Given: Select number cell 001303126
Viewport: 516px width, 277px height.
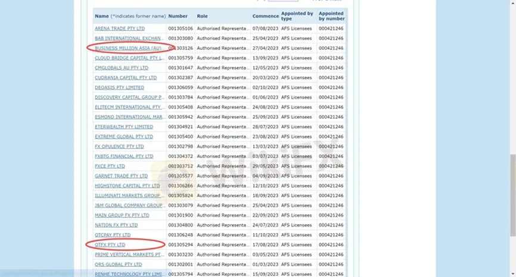Looking at the screenshot, I should [181, 48].
